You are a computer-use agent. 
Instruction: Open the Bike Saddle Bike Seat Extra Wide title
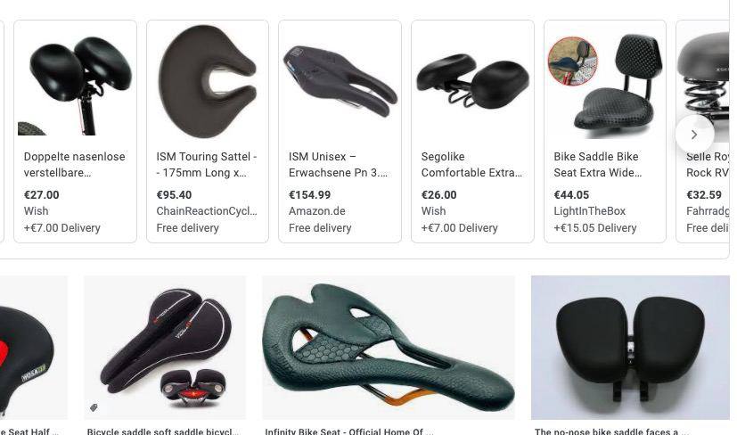pos(598,165)
